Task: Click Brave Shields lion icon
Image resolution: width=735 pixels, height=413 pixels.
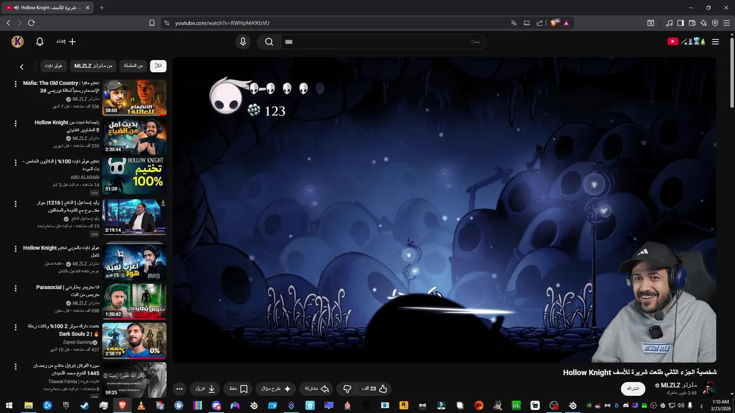Action: pyautogui.click(x=554, y=23)
